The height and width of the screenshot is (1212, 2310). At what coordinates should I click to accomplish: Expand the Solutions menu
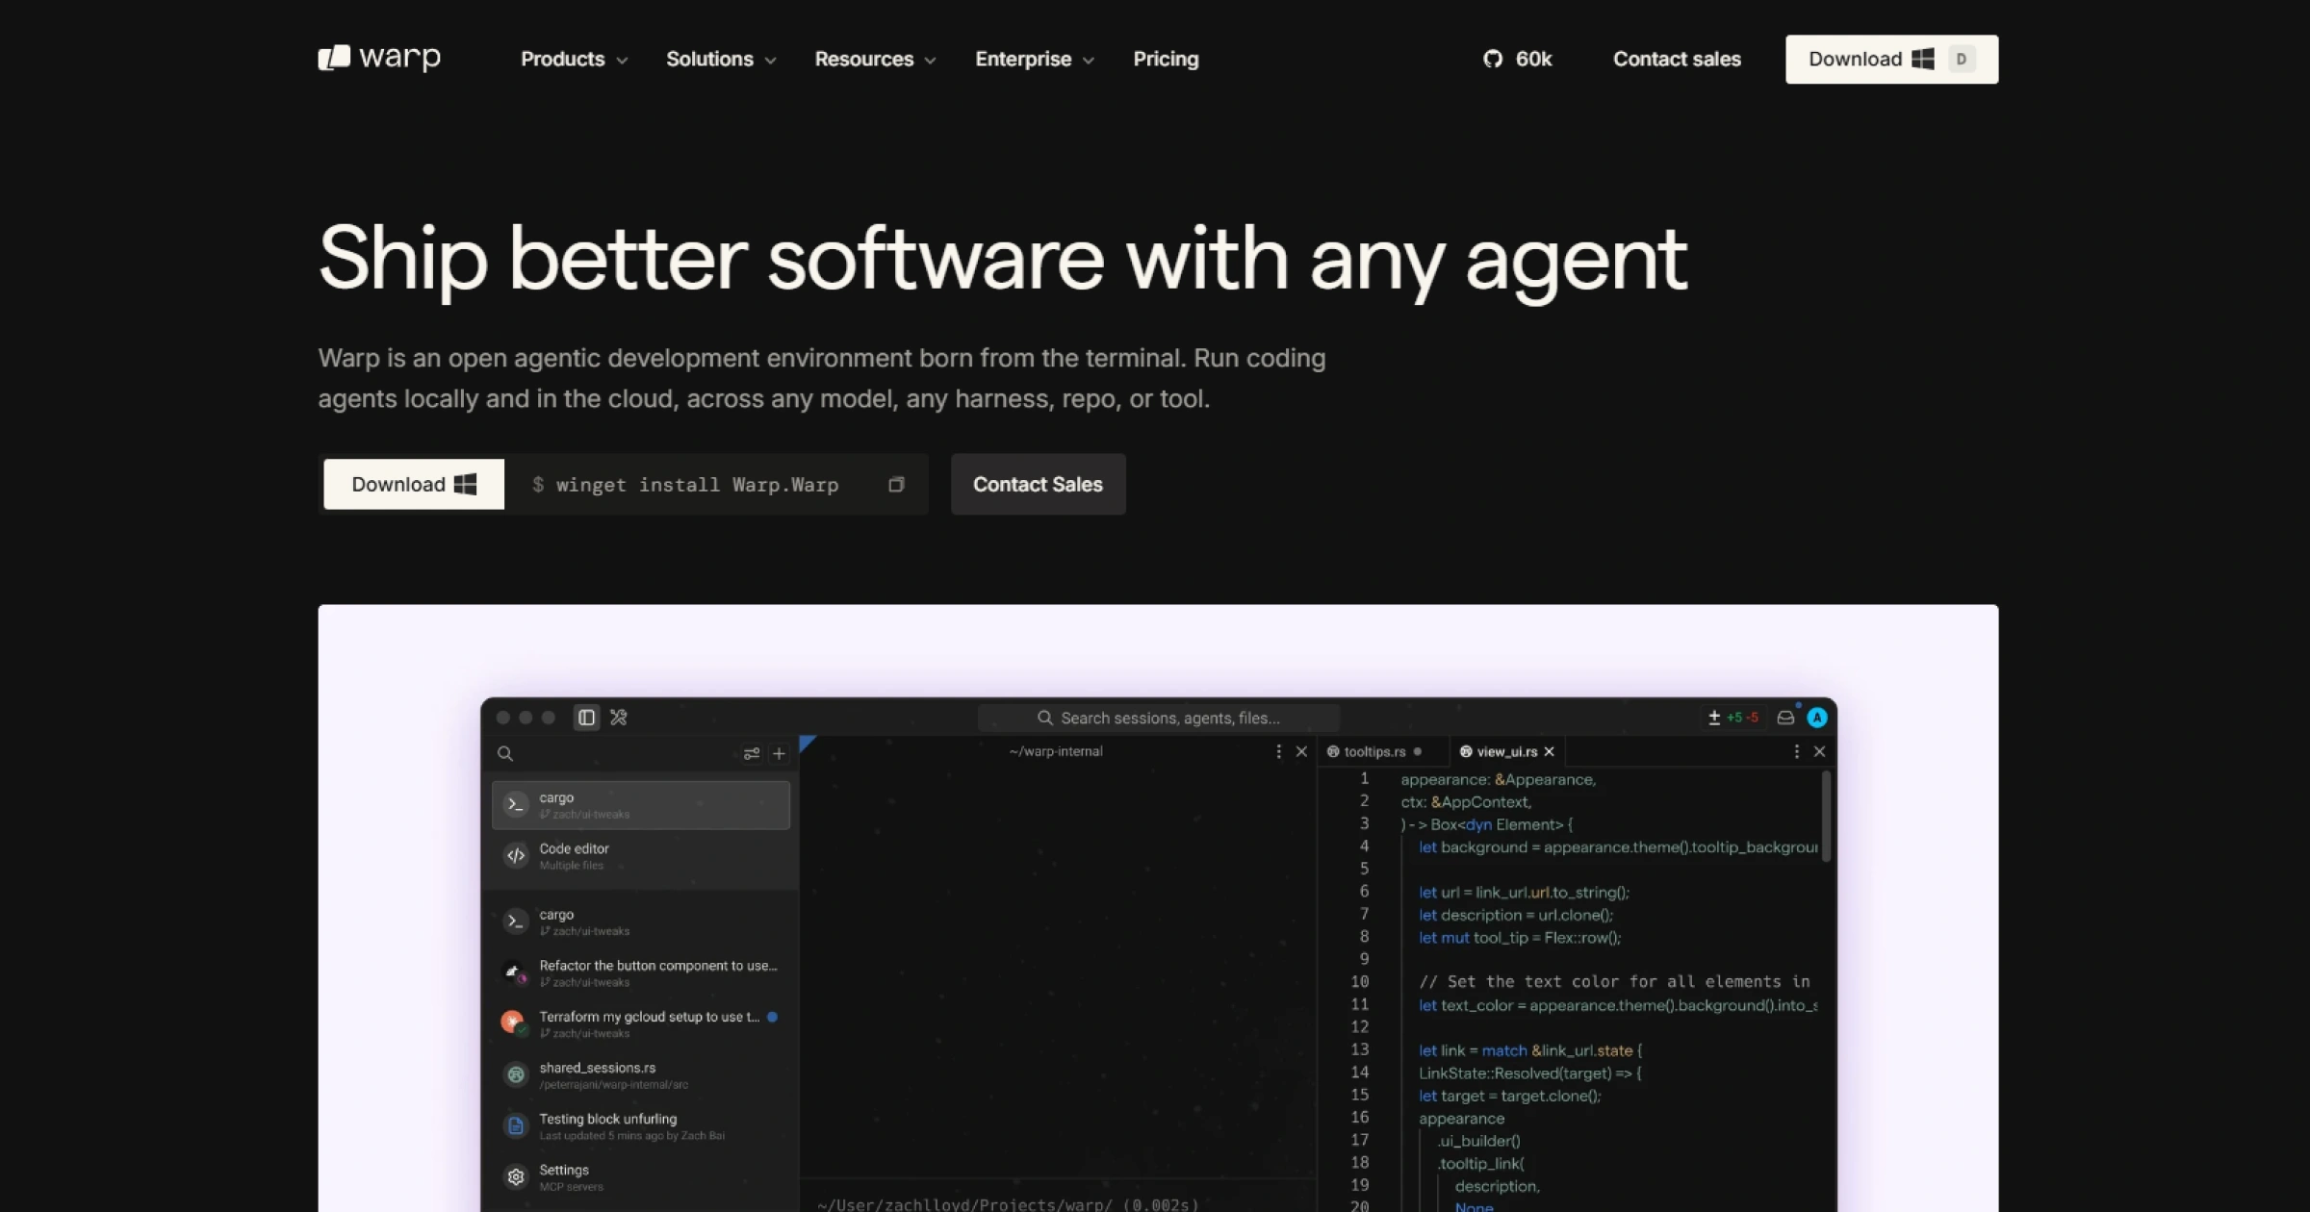click(721, 59)
